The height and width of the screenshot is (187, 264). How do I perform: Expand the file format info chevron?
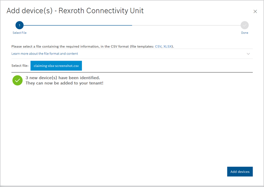pos(248,54)
